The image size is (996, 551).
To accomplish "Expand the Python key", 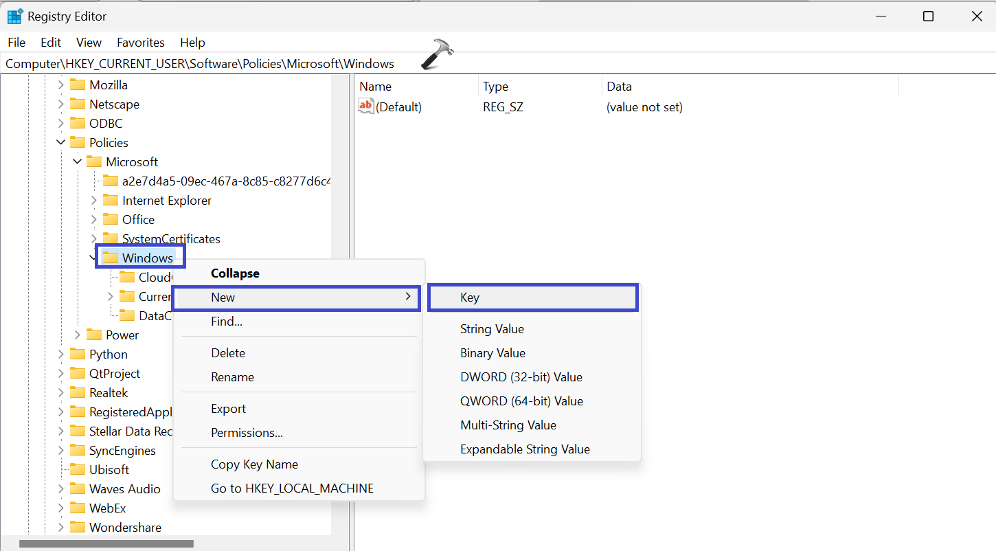I will 60,355.
